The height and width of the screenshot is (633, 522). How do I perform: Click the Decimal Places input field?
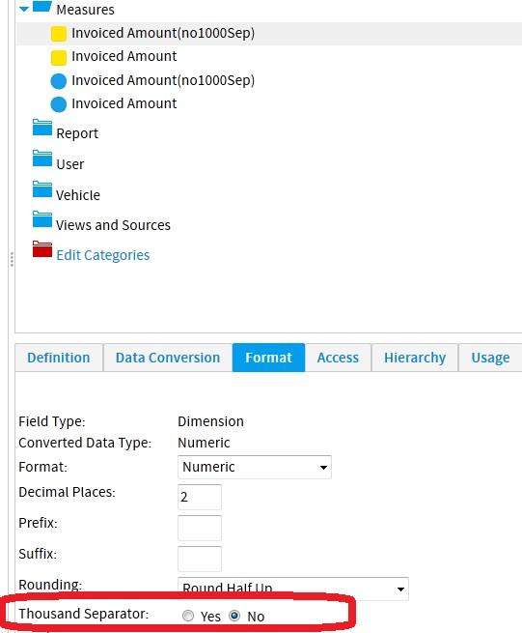click(200, 497)
